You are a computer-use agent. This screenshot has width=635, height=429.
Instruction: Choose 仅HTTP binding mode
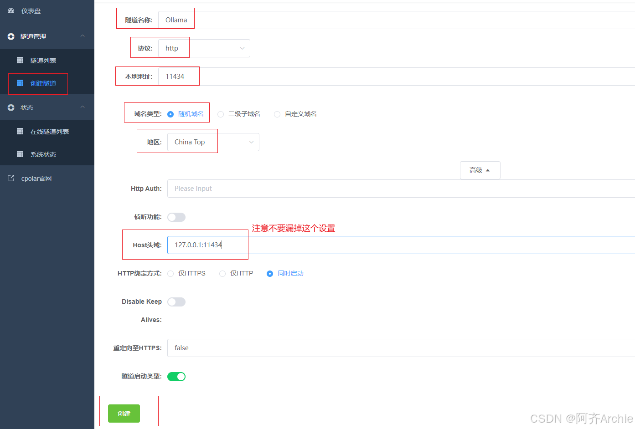(x=222, y=274)
